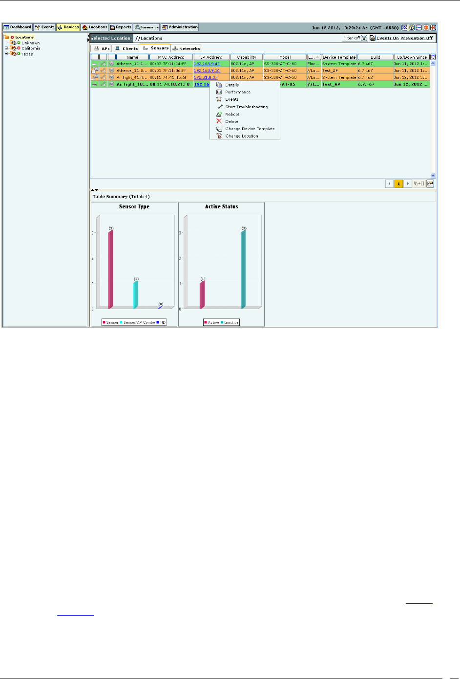Viewport: 460px width, 679px height.
Task: Go to next page arrow
Action: (x=408, y=184)
